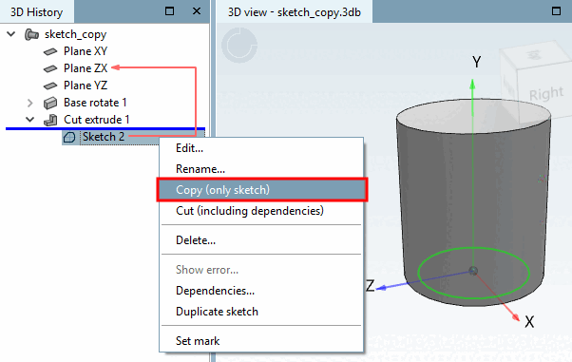This screenshot has height=362, width=572.
Task: Select the Plane ZX plane icon
Action: (x=50, y=68)
